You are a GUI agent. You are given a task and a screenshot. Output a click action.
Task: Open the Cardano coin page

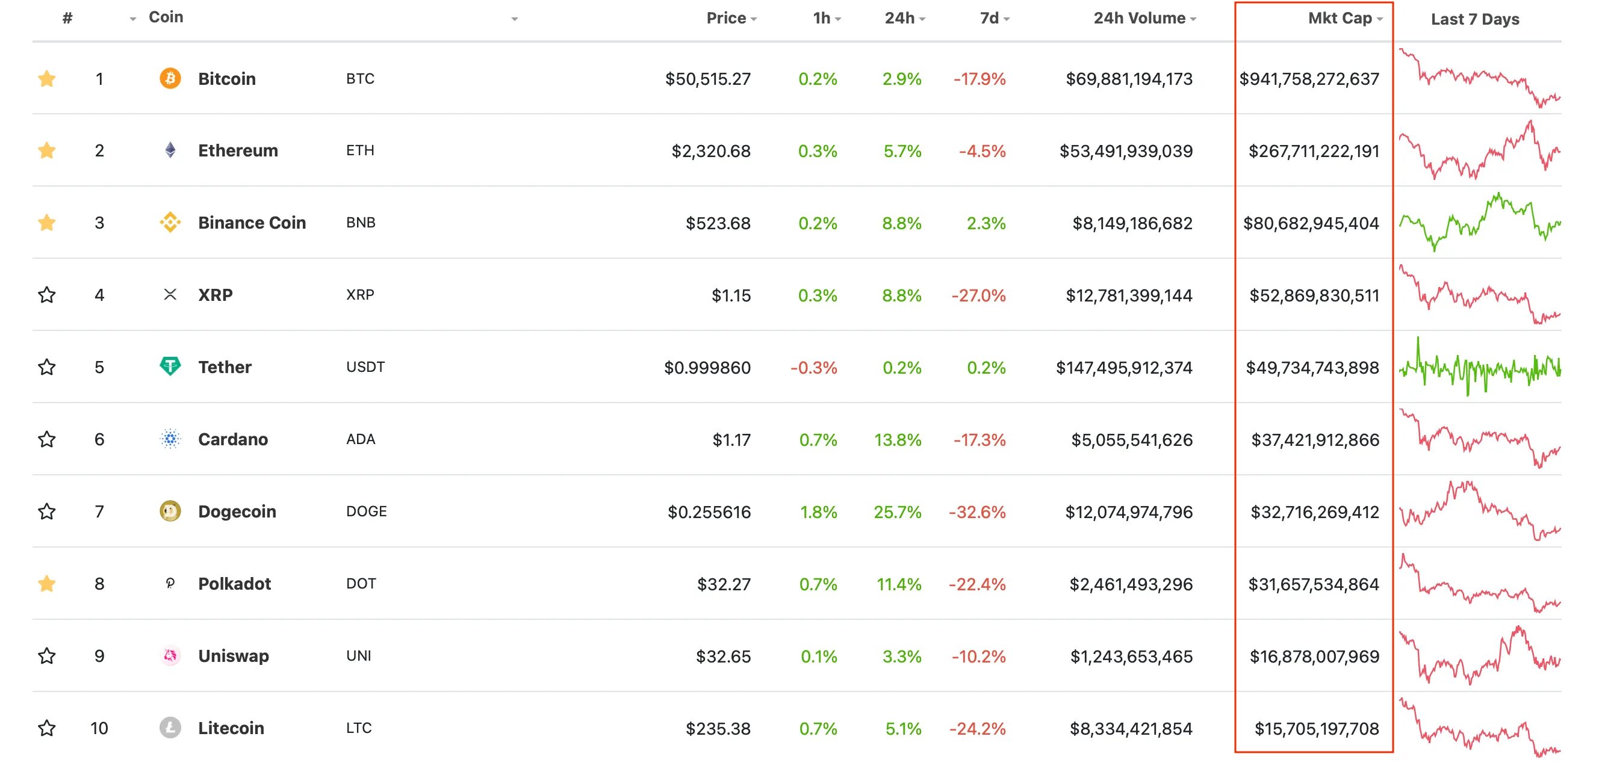(x=233, y=439)
